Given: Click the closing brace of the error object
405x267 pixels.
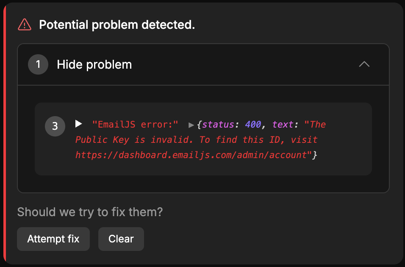Looking at the screenshot, I should point(315,155).
